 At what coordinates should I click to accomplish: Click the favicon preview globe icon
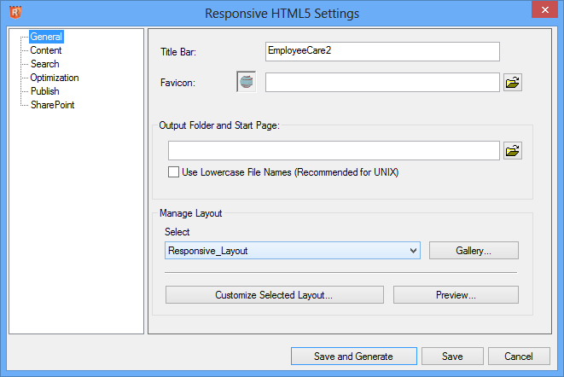click(x=246, y=82)
